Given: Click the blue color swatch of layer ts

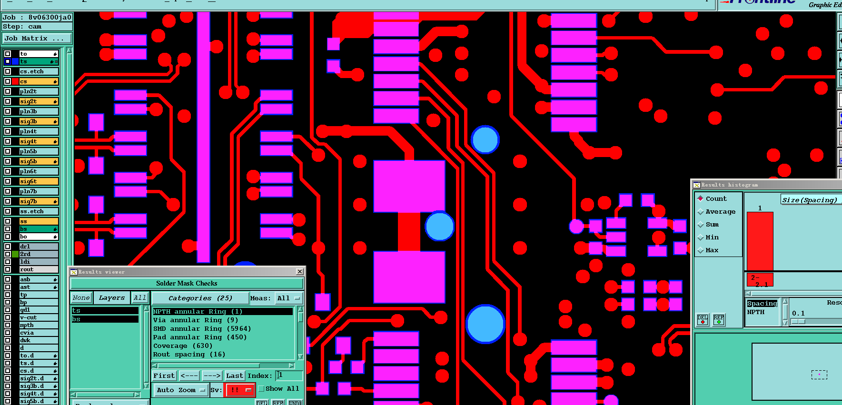Looking at the screenshot, I should point(15,61).
